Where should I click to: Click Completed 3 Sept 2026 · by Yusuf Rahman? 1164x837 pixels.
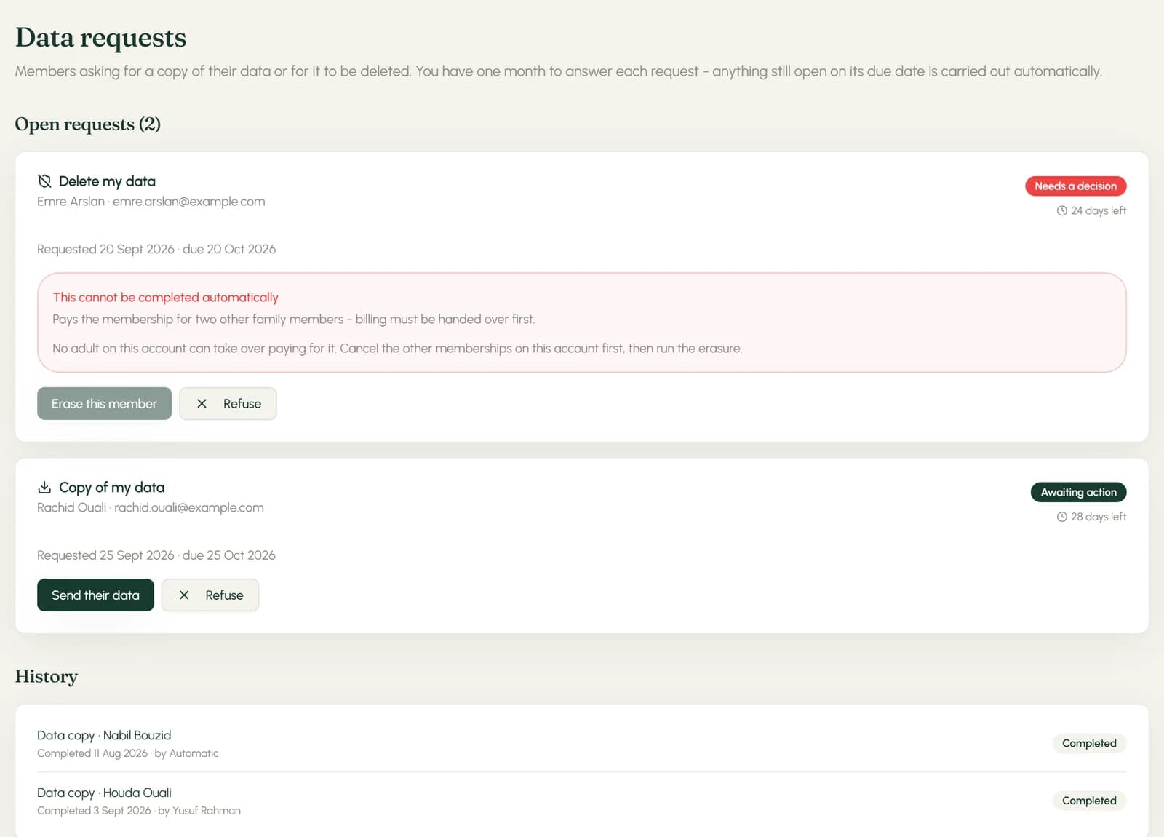(139, 811)
